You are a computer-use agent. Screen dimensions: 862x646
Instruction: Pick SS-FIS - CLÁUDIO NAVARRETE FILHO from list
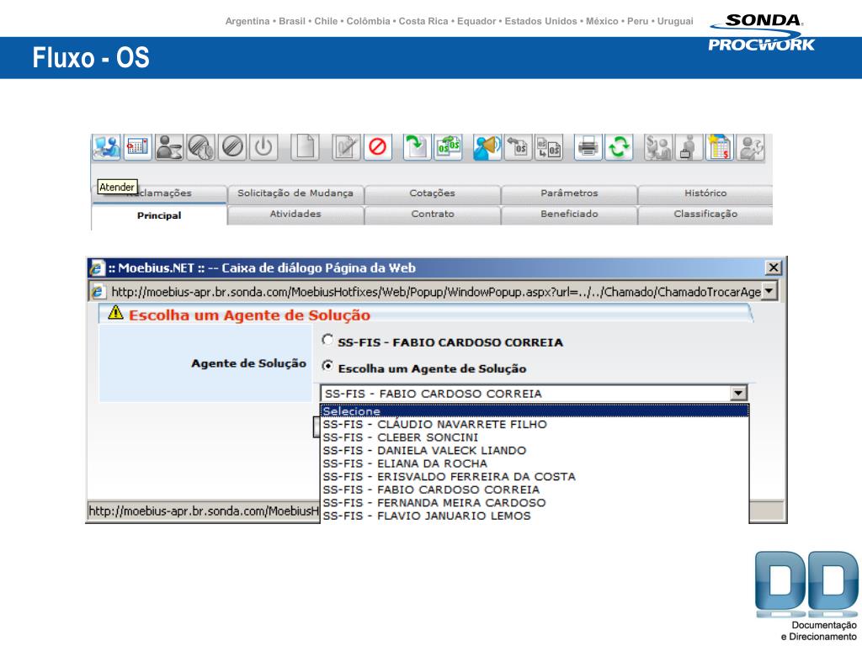pos(535,424)
